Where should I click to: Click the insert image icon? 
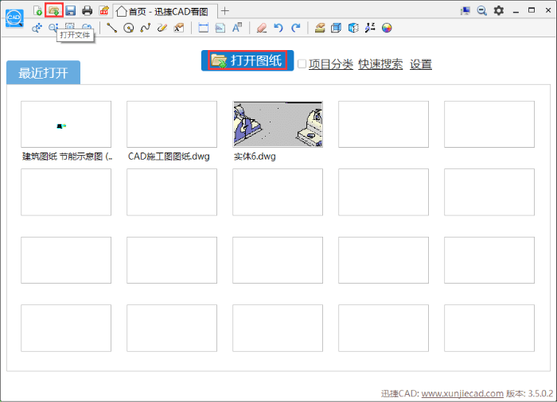pyautogui.click(x=220, y=28)
